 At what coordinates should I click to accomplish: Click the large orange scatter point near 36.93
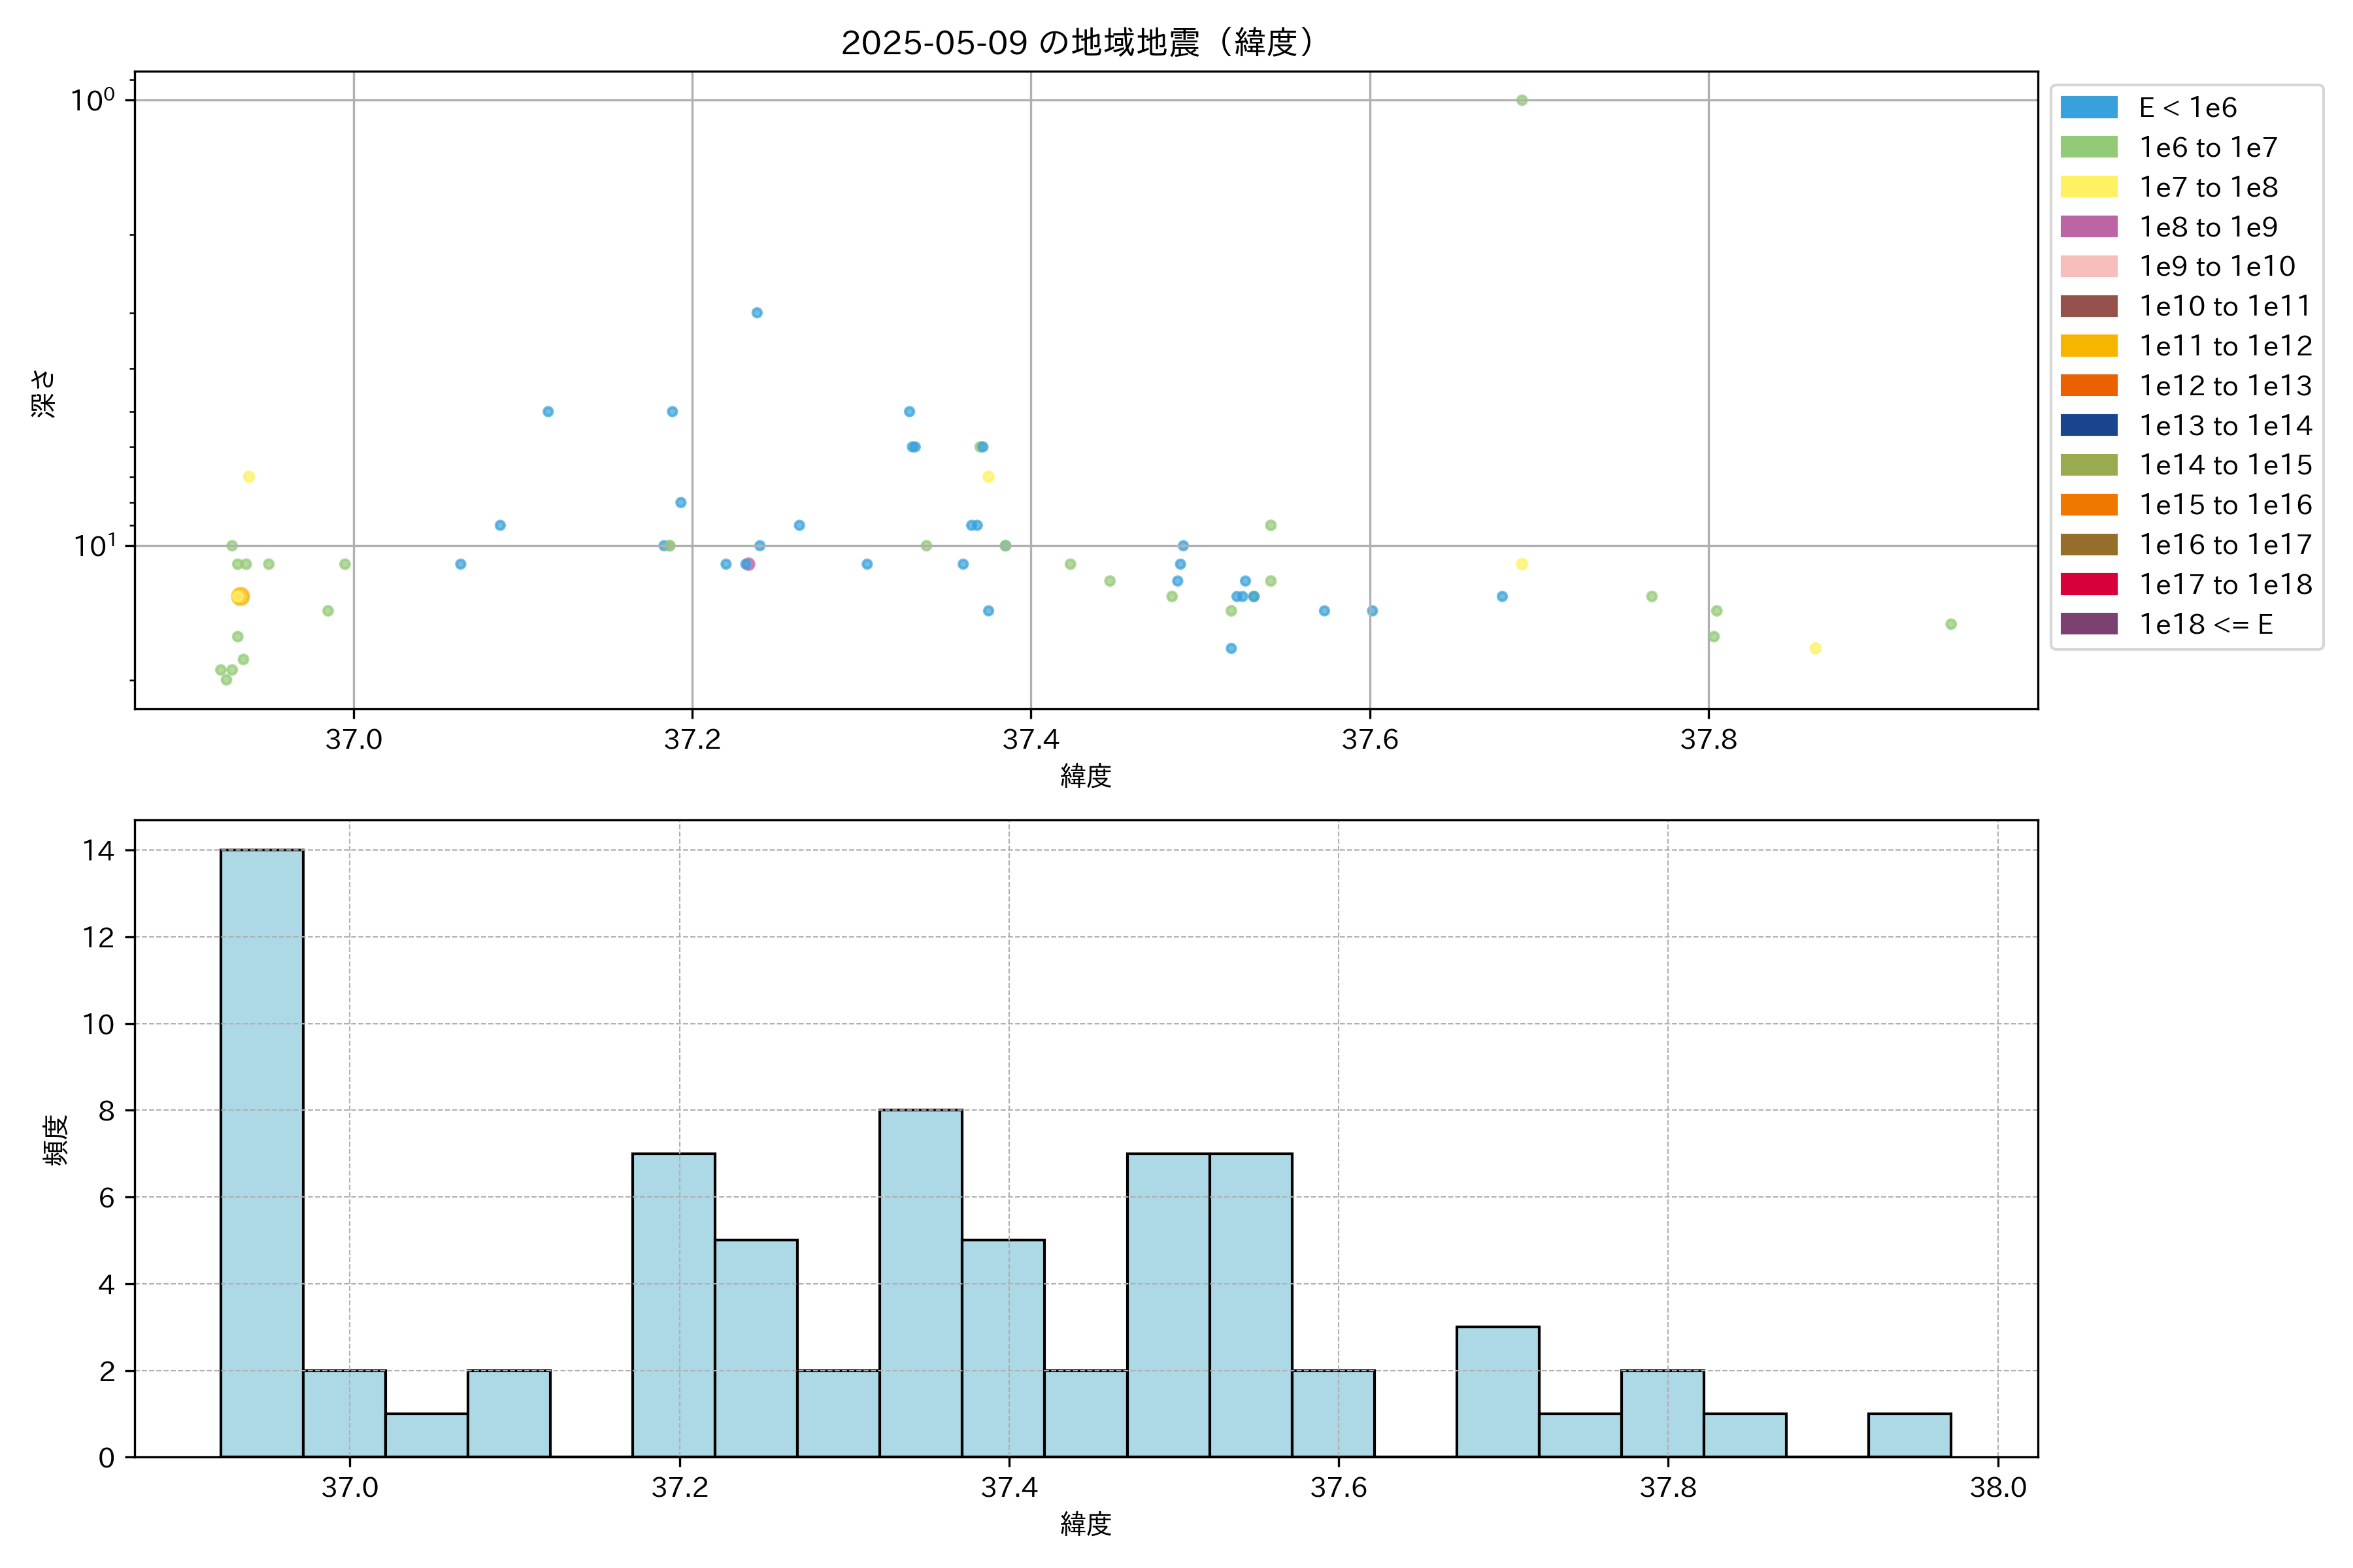click(x=240, y=597)
